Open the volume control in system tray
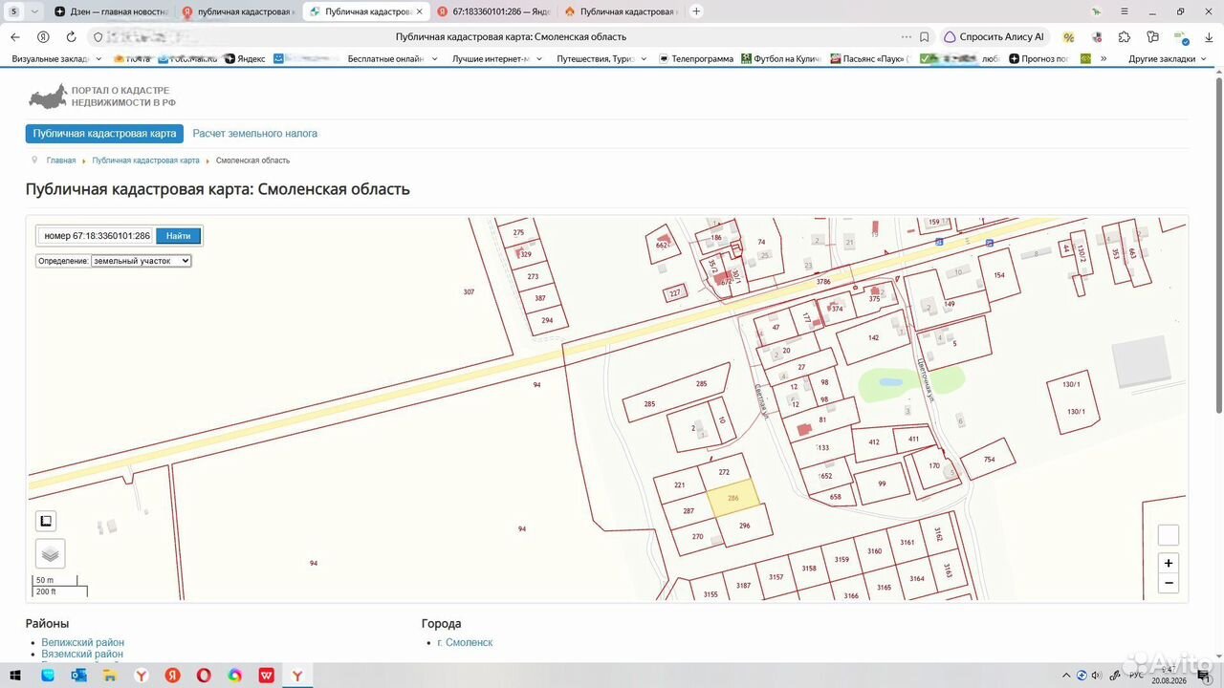The image size is (1224, 688). coord(1096,676)
